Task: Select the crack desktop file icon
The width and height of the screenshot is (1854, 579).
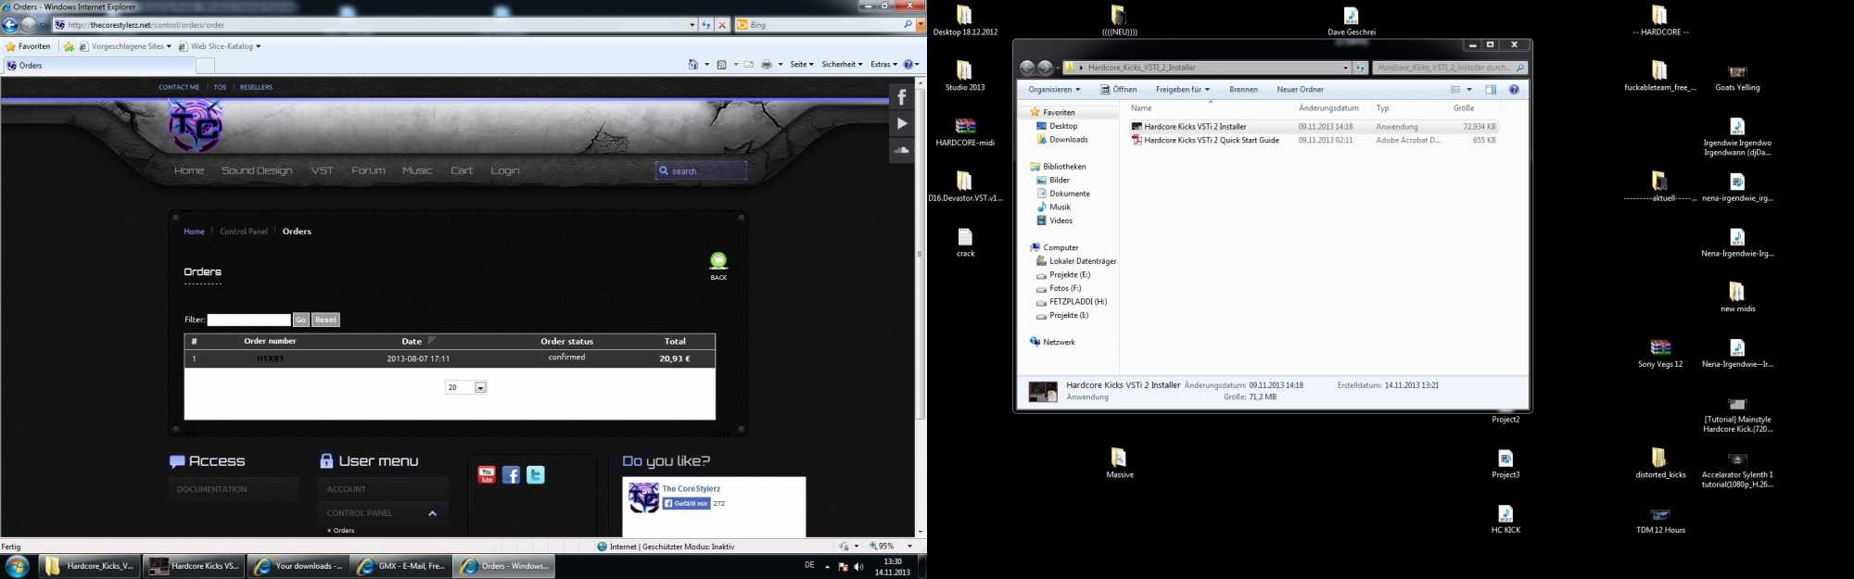Action: (965, 242)
